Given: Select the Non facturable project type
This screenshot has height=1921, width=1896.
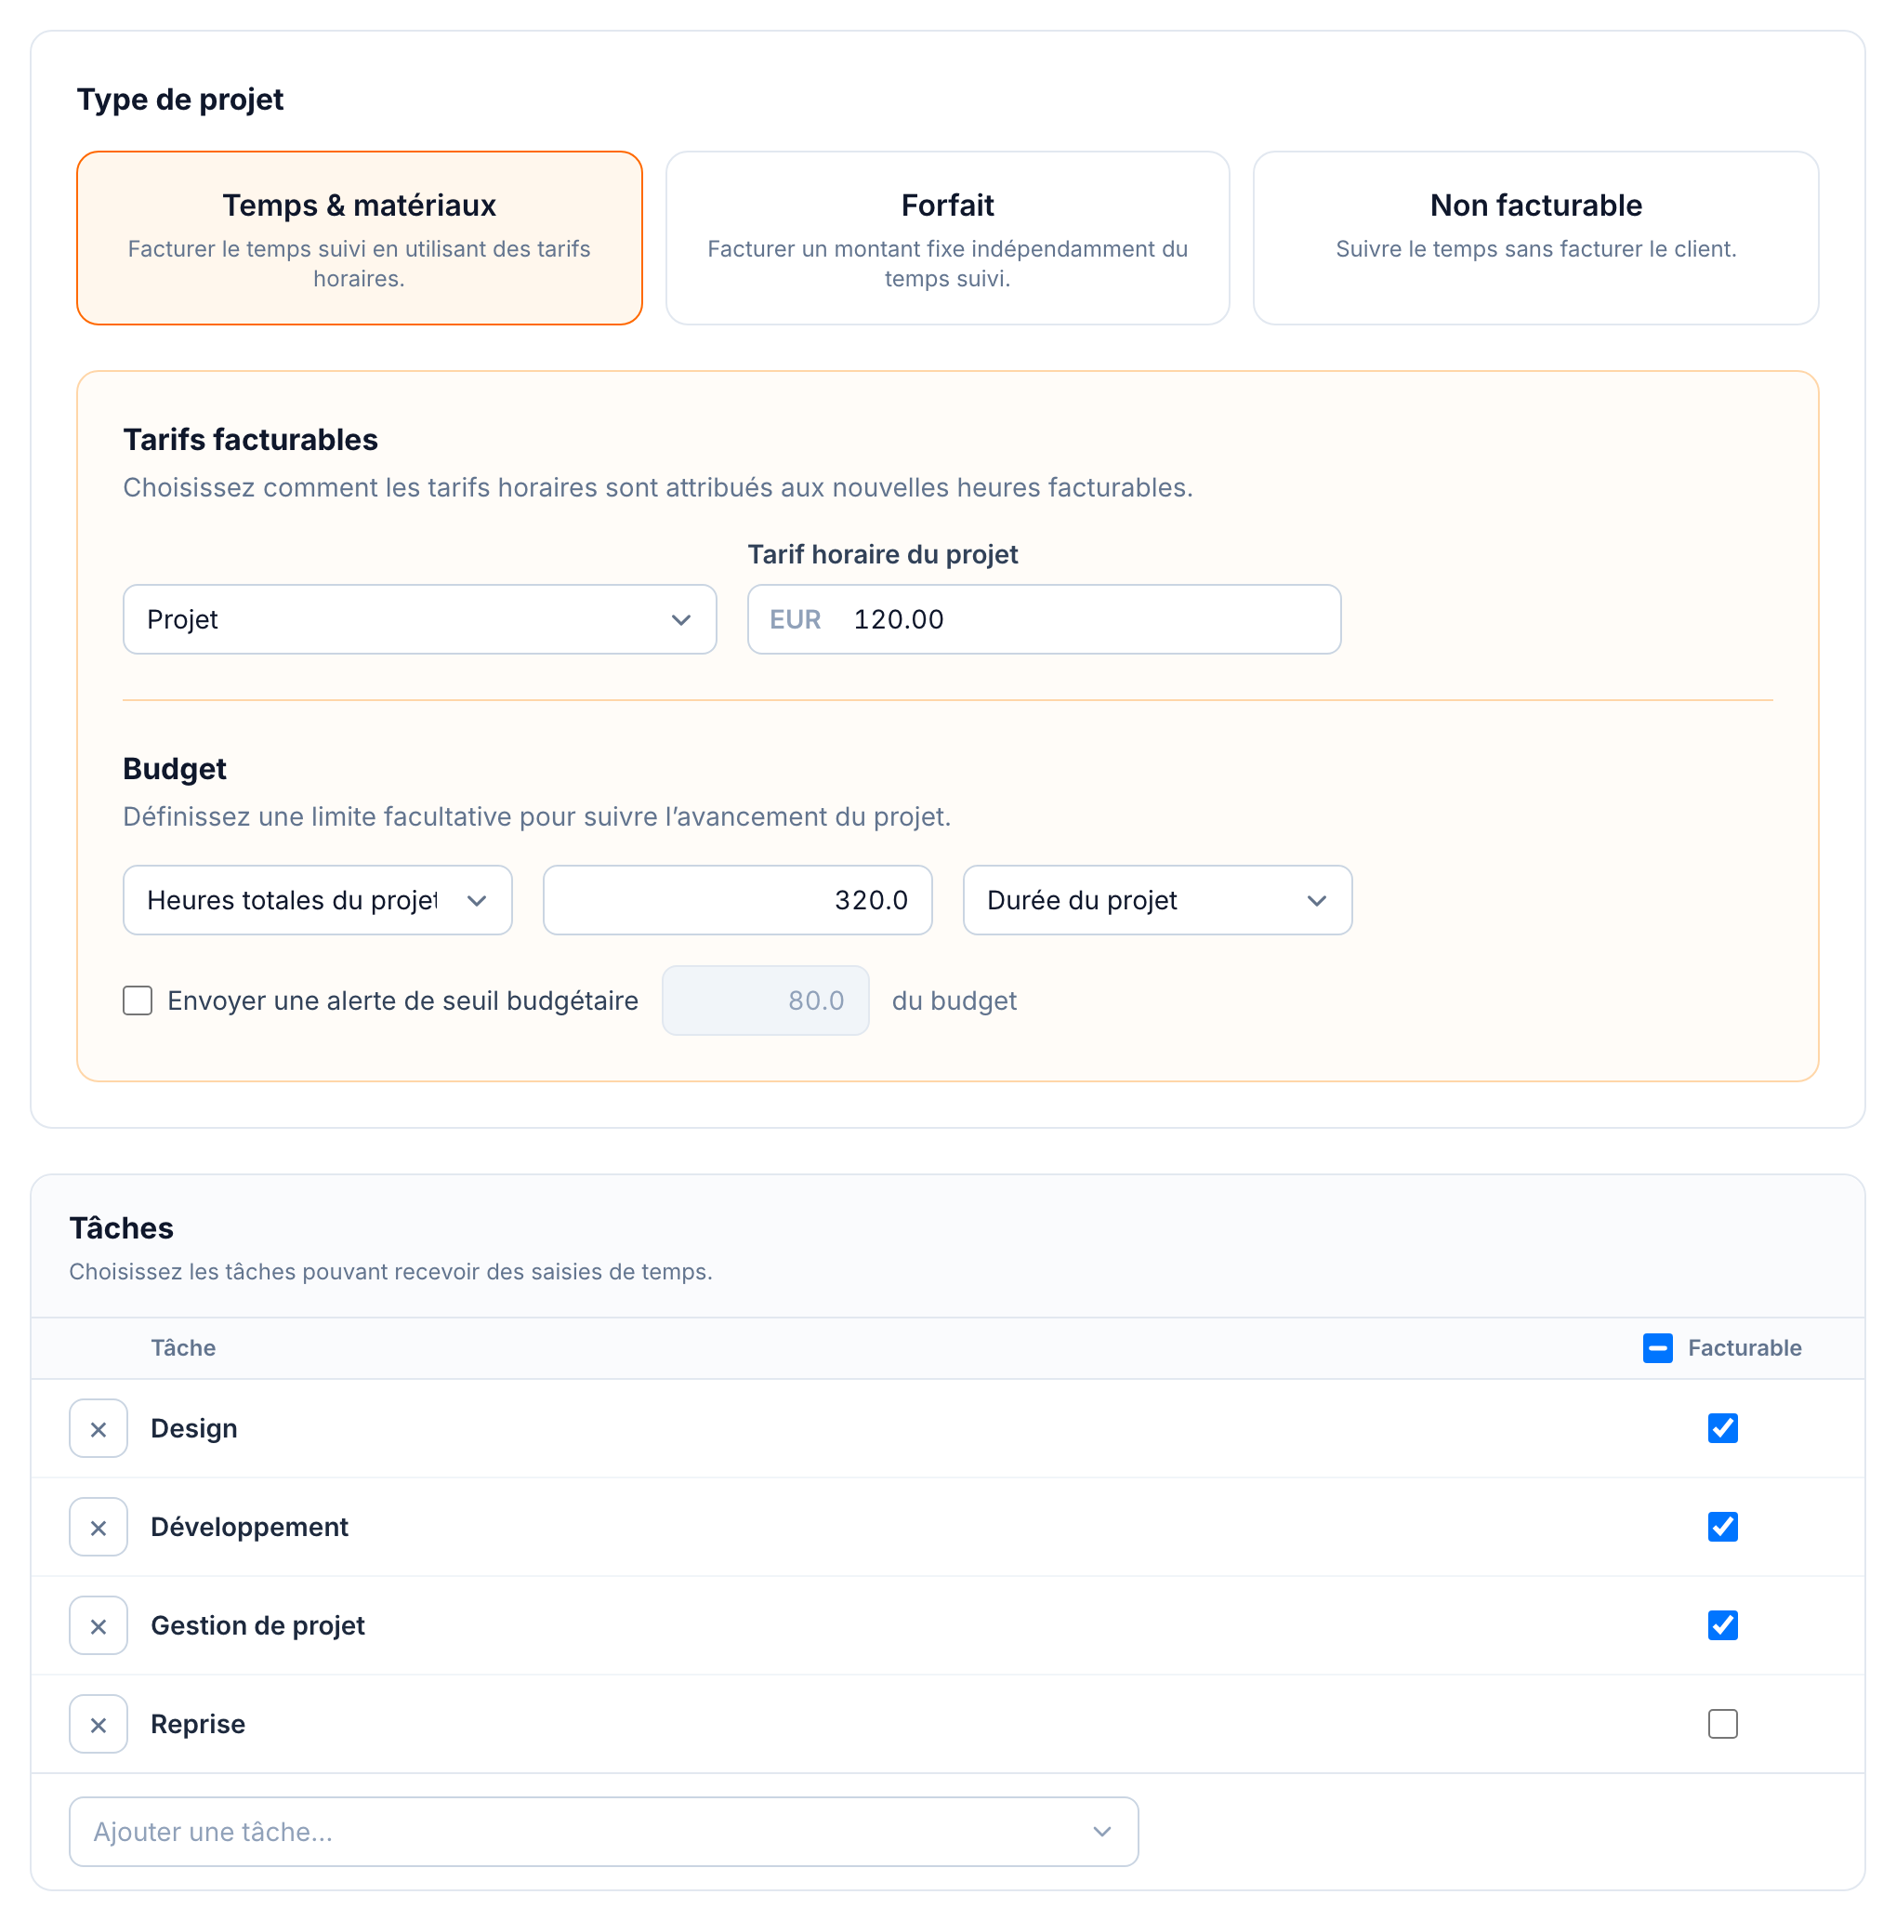Looking at the screenshot, I should tap(1535, 238).
